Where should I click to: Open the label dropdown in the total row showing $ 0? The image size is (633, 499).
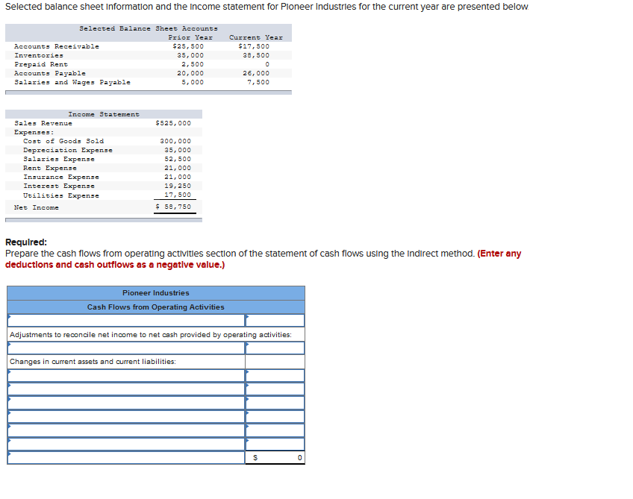tap(126, 457)
